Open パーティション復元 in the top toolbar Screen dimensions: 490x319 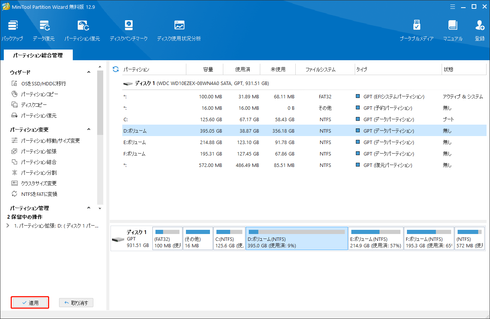(82, 30)
